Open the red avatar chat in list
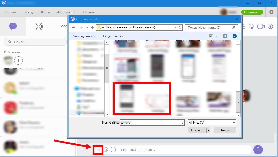Image resolution: width=278 pixels, height=157 pixels. [10, 107]
